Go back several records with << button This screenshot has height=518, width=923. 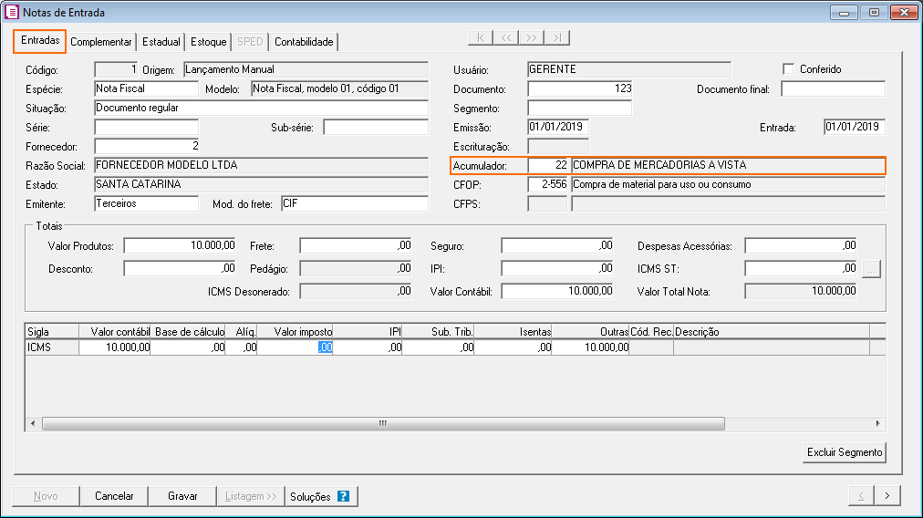[x=505, y=37]
